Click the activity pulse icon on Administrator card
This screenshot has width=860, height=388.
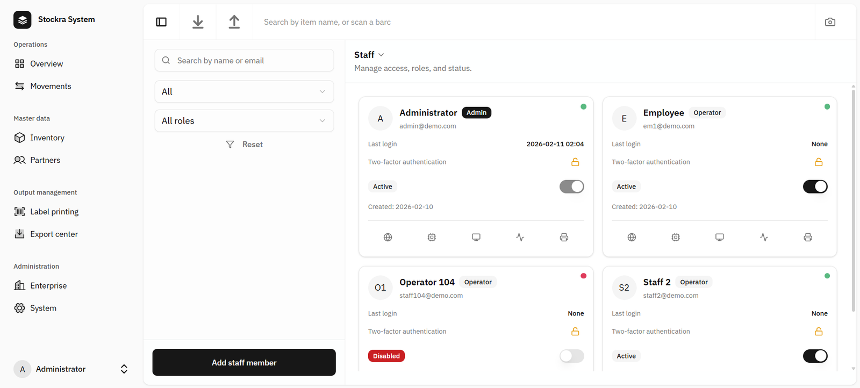point(520,237)
